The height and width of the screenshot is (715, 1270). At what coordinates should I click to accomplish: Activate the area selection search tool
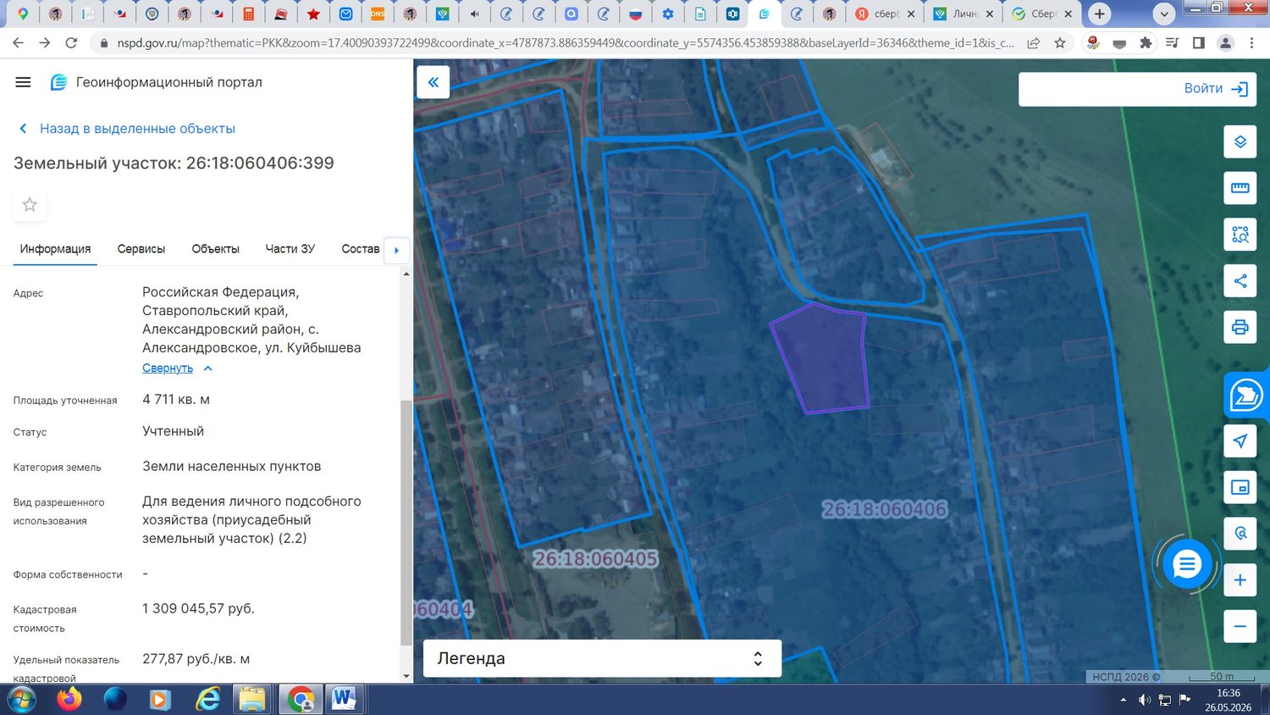click(x=1240, y=235)
